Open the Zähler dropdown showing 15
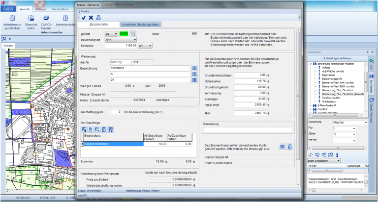The height and width of the screenshot is (202, 378). 354,134
